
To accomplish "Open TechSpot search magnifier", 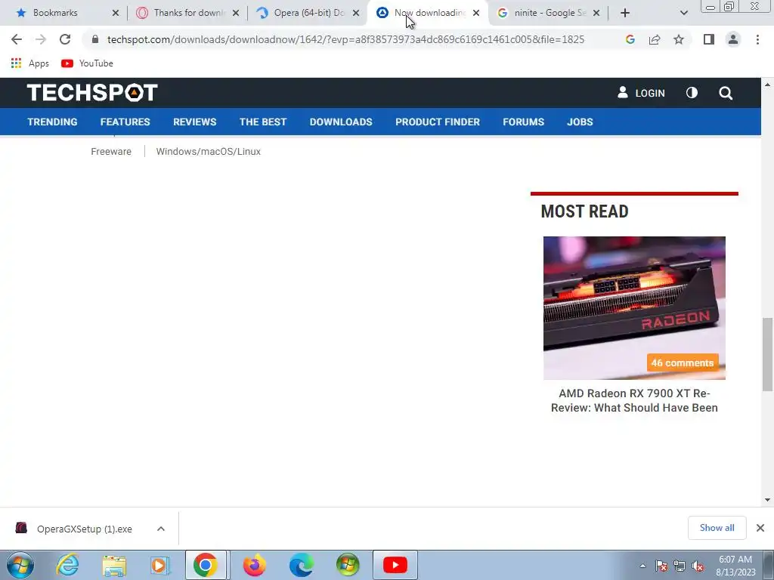I will click(x=726, y=93).
